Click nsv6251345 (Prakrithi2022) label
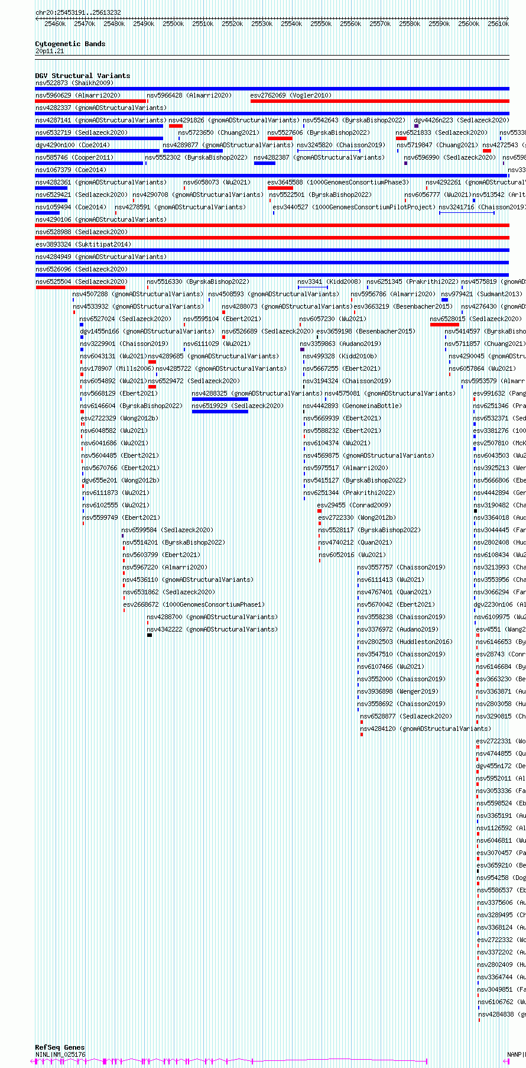 [413, 281]
